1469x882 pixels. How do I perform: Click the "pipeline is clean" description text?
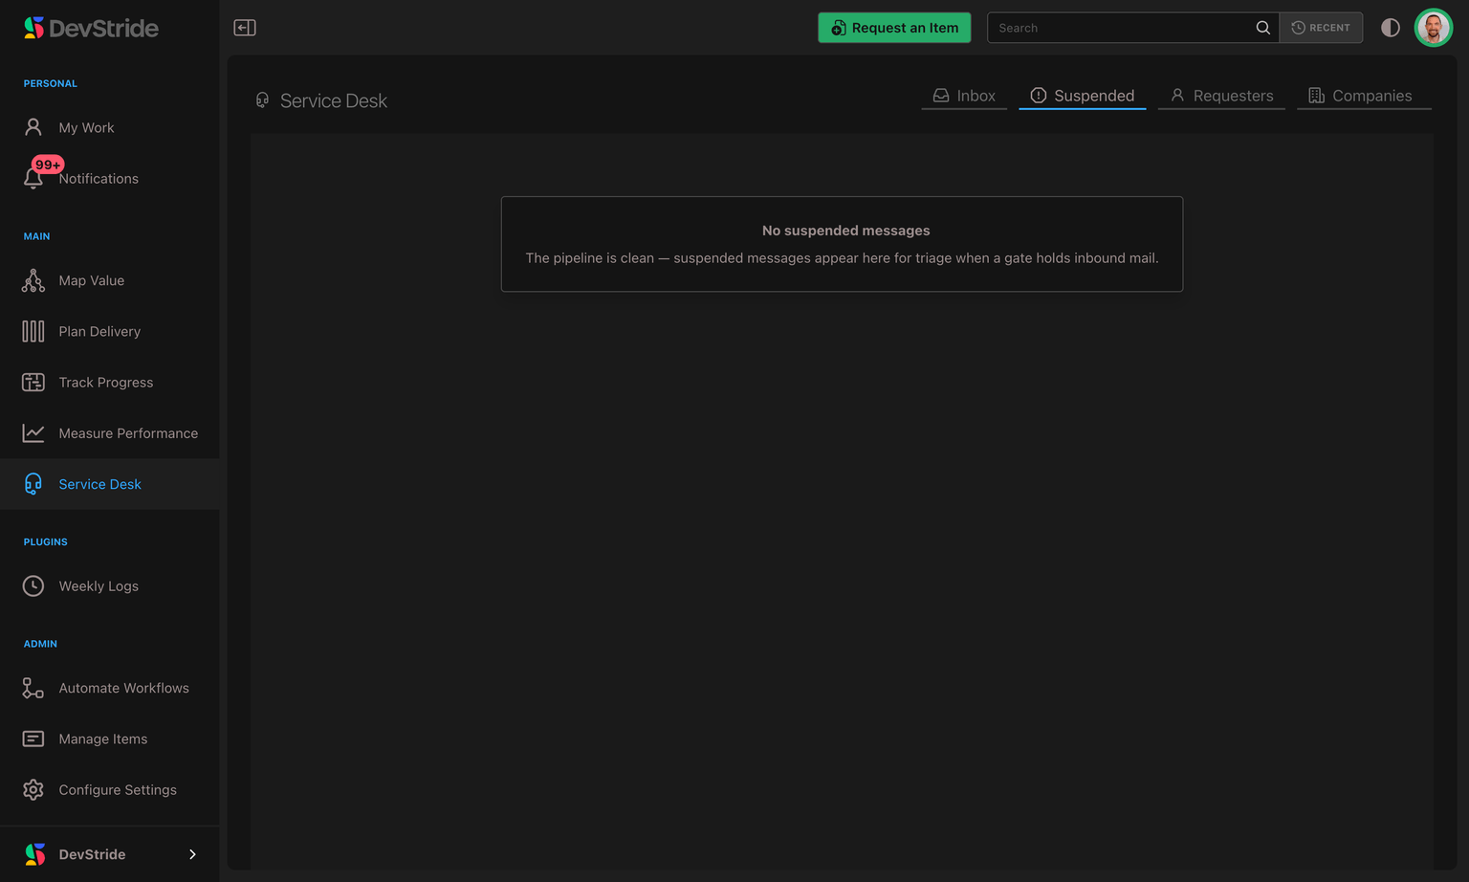pos(842,258)
